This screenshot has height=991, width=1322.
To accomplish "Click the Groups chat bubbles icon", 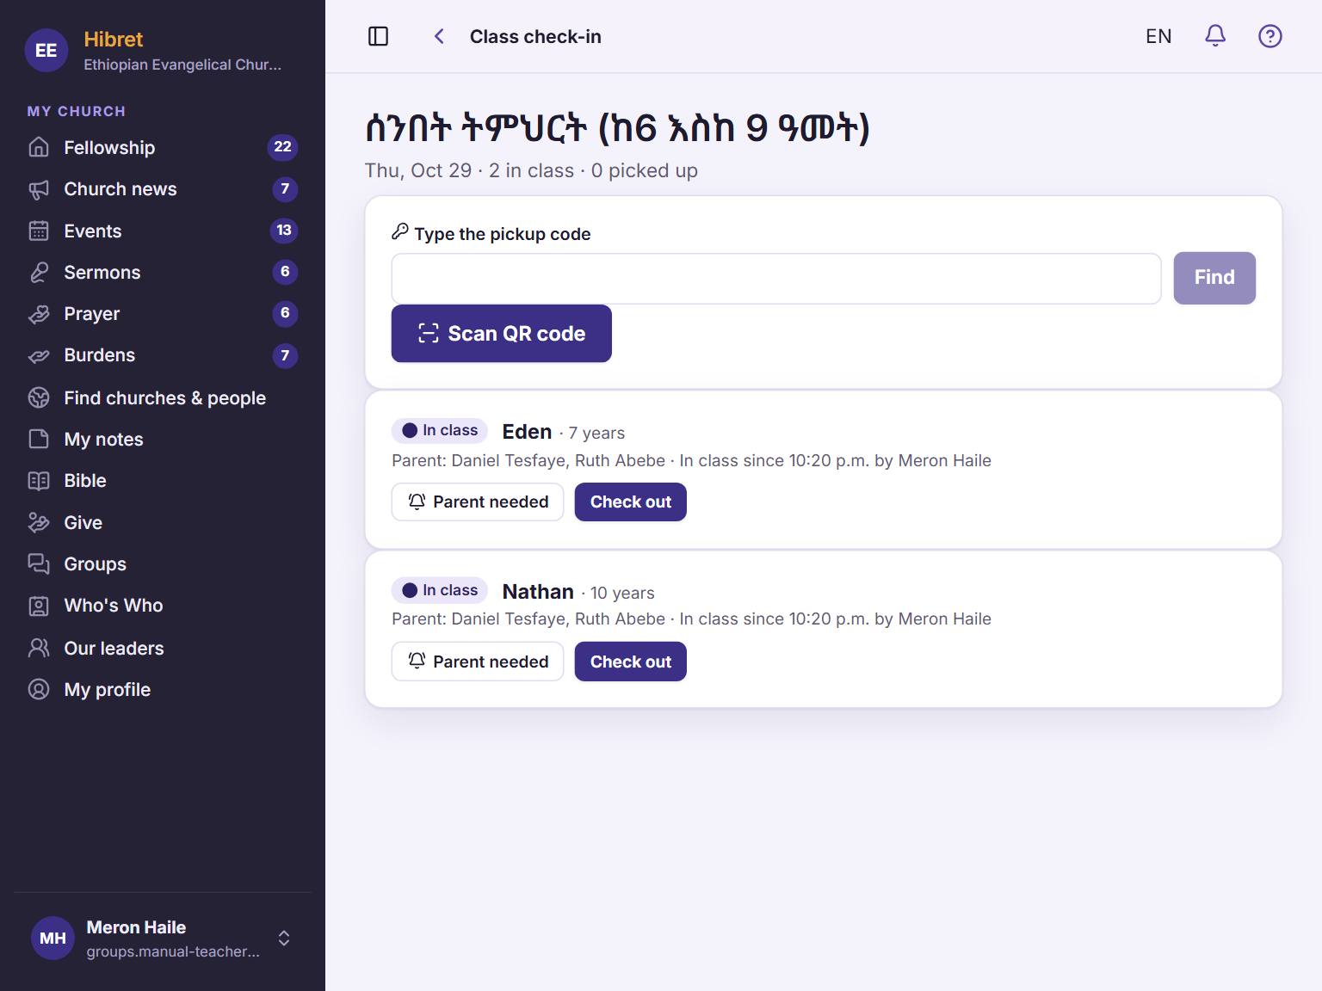I will point(39,563).
